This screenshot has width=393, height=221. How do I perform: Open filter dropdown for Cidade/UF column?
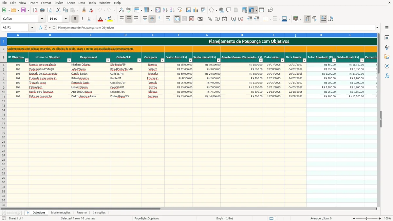point(139,60)
